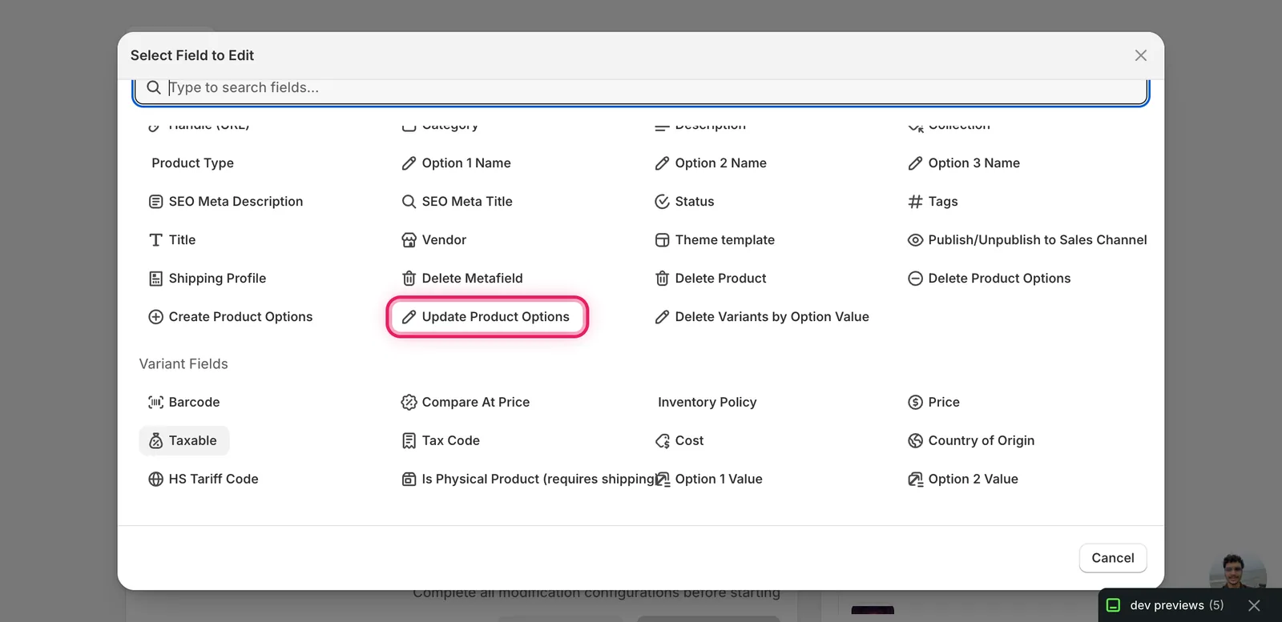The height and width of the screenshot is (622, 1282).
Task: Click the barcode icon next to Barcode
Action: [155, 403]
